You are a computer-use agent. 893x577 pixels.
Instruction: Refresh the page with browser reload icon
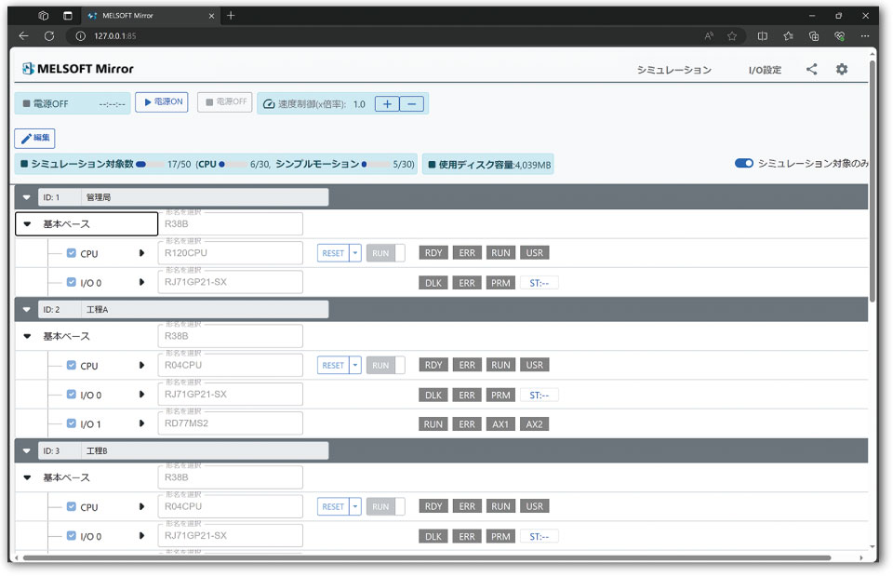[49, 36]
